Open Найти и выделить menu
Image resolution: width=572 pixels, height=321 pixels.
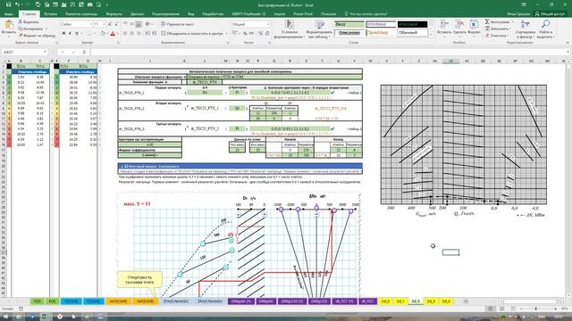coord(546,29)
